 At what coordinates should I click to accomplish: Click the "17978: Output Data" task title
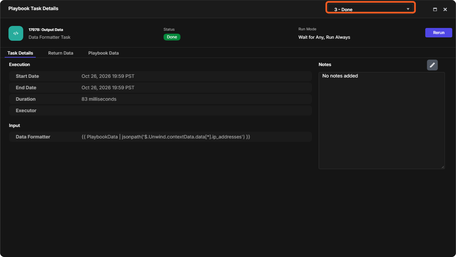(x=46, y=30)
